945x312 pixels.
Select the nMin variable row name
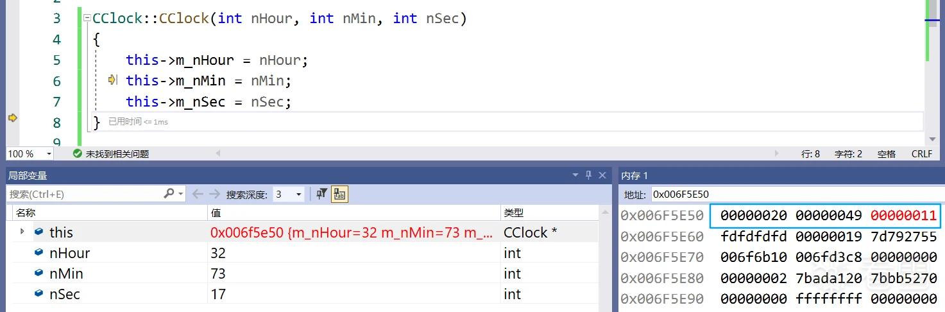(66, 273)
